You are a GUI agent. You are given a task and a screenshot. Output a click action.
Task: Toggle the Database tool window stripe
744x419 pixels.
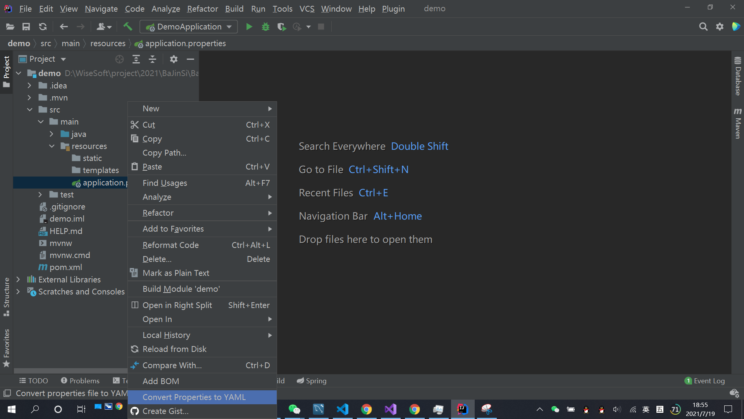pos(737,76)
